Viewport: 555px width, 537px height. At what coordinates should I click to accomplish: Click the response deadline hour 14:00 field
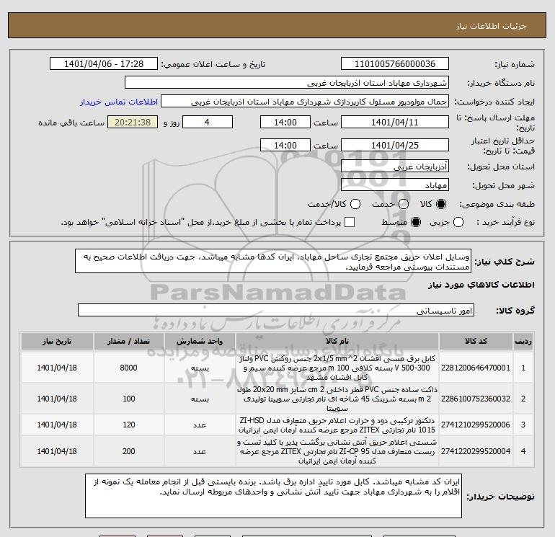[285, 122]
